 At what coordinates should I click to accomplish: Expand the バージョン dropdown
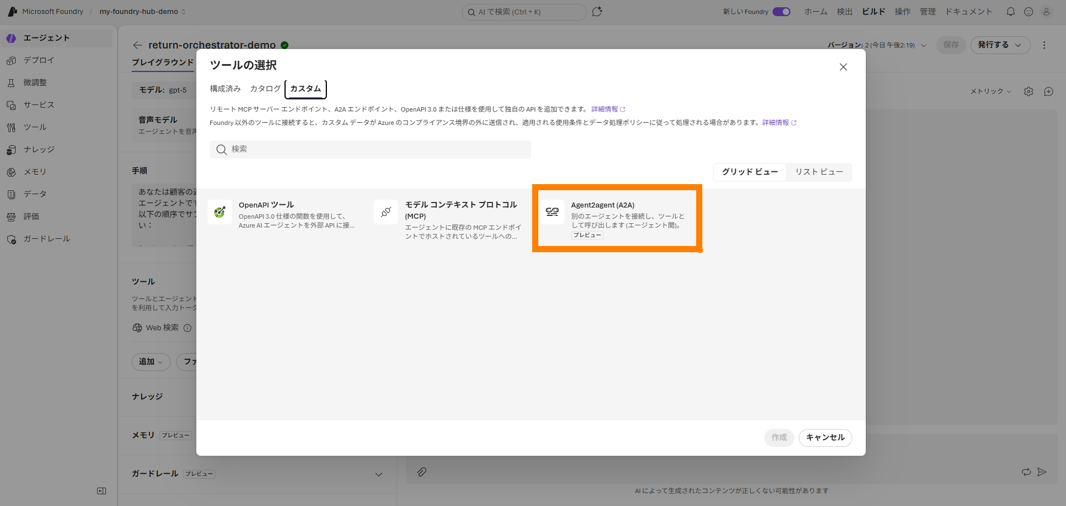[877, 45]
